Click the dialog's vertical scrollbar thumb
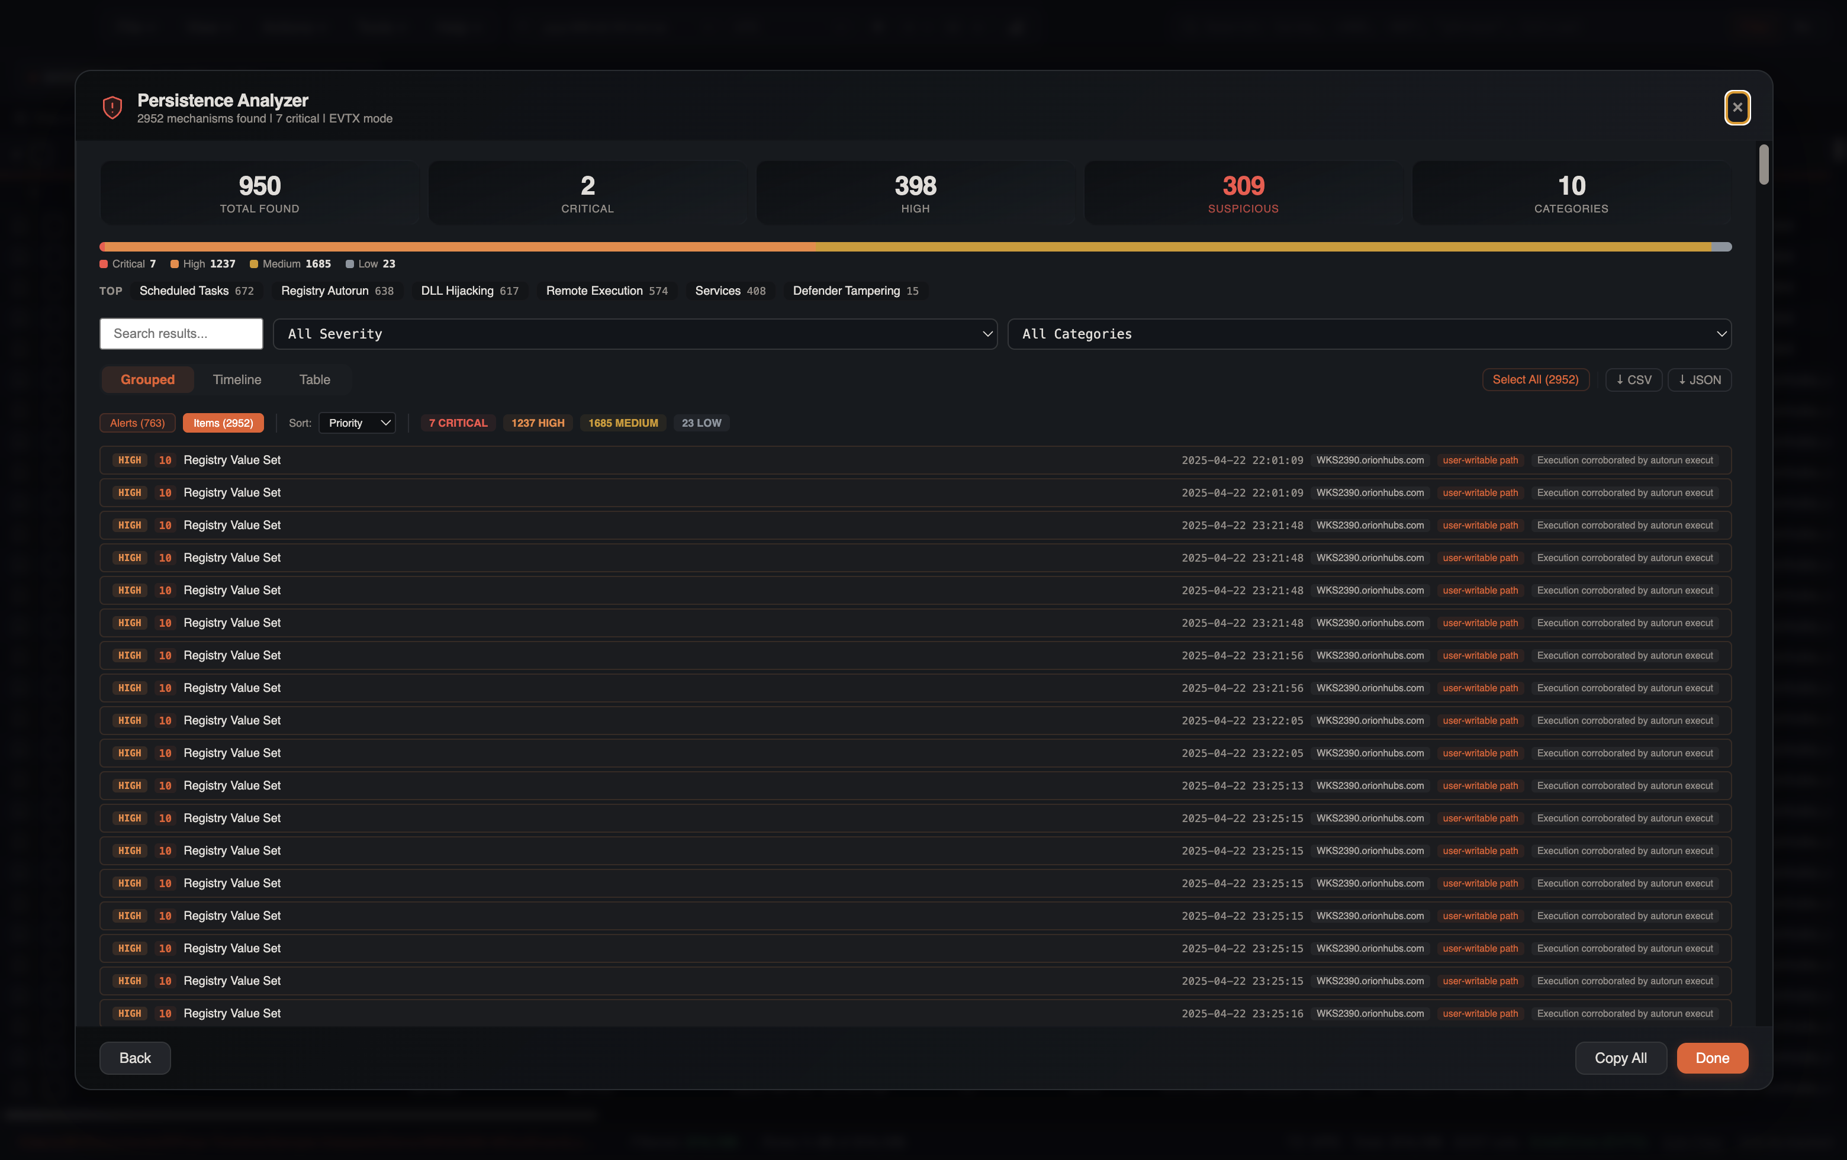The width and height of the screenshot is (1847, 1160). click(1764, 164)
